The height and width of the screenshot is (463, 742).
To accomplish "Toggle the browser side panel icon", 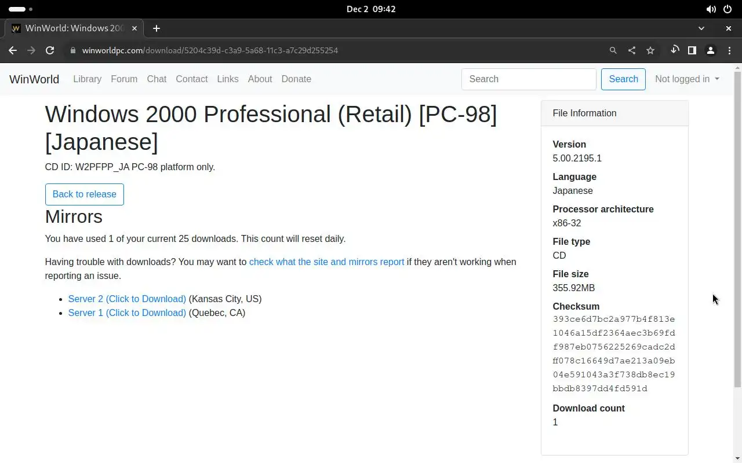I will click(692, 50).
